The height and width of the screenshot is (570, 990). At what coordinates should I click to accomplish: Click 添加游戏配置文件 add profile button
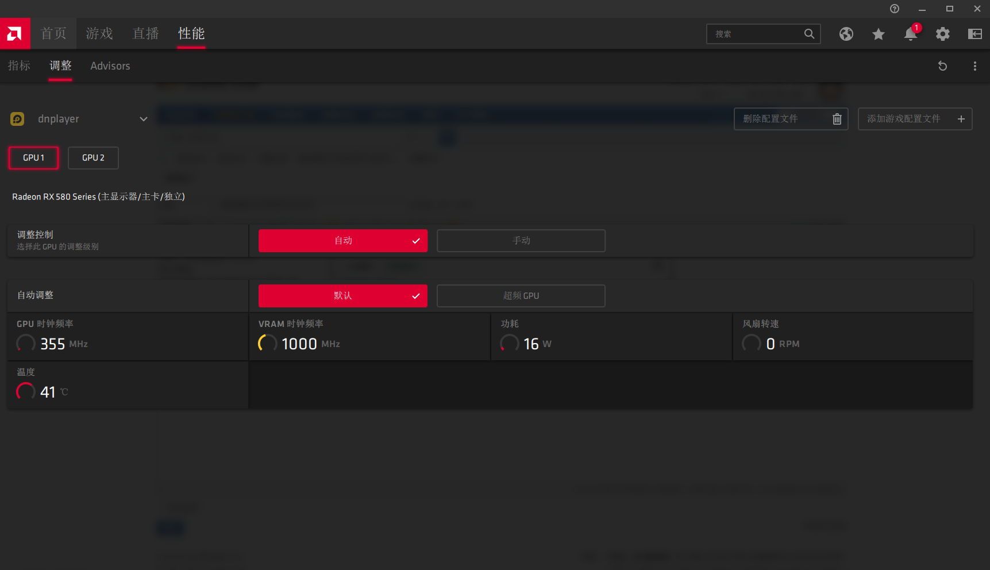(x=915, y=119)
